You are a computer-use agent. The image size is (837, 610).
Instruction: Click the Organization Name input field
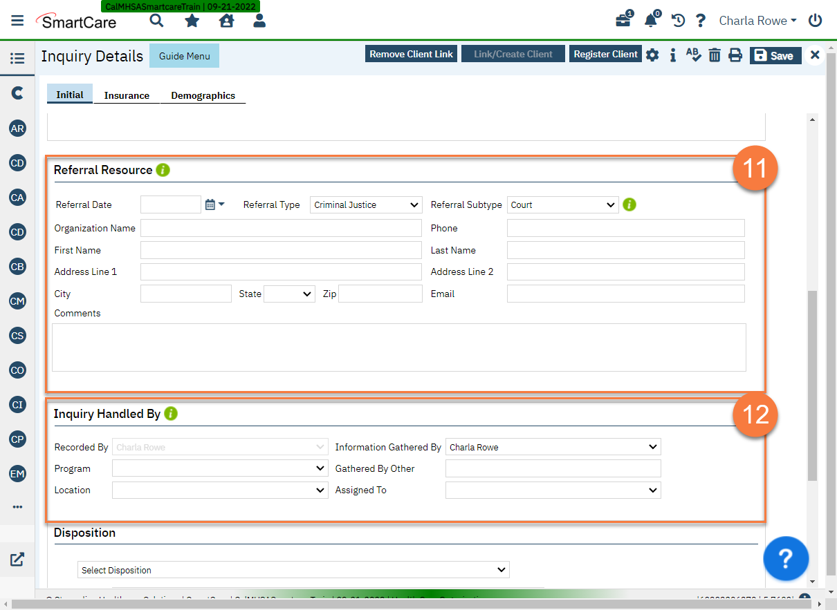280,229
